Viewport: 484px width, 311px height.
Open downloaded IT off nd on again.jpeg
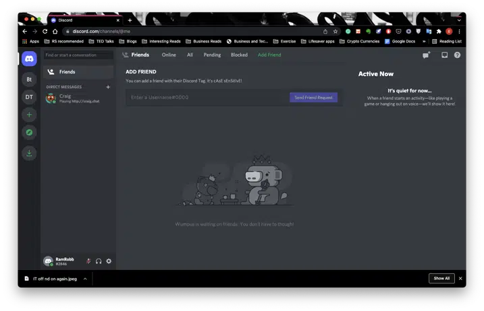(51, 279)
